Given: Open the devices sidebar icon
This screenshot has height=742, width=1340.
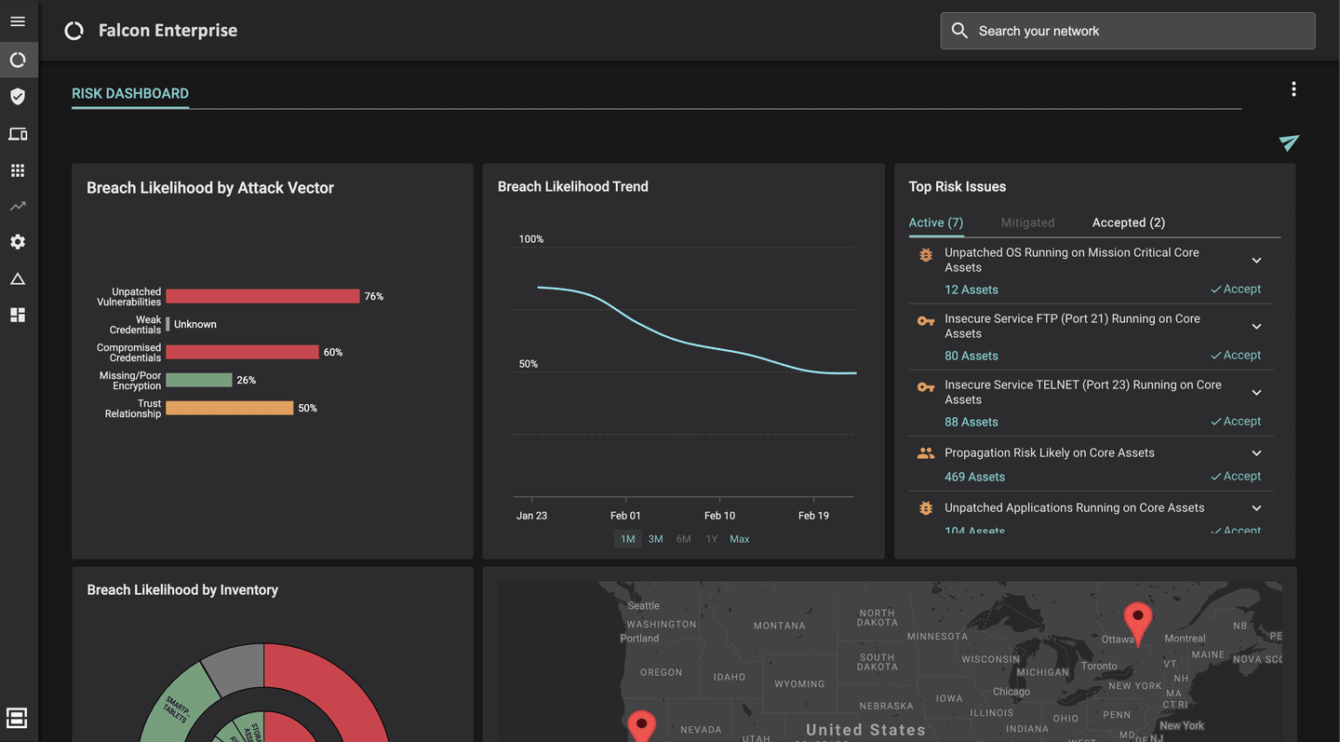Looking at the screenshot, I should point(18,134).
